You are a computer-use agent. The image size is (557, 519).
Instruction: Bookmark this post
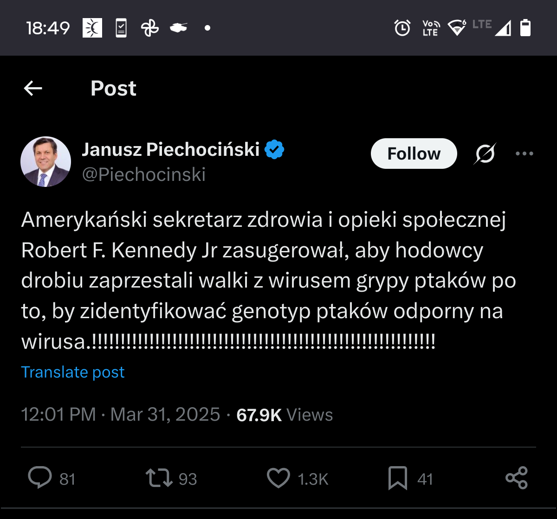pyautogui.click(x=398, y=478)
